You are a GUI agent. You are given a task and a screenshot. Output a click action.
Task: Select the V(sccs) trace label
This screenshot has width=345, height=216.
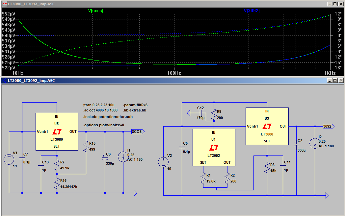click(x=95, y=11)
